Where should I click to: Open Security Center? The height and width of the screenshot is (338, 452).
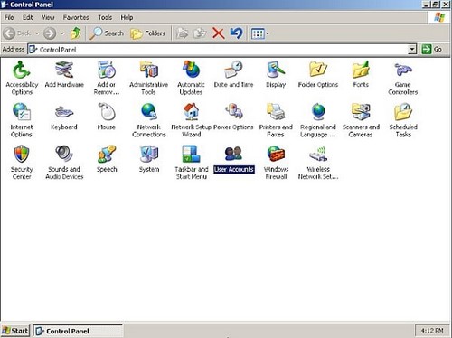22,162
